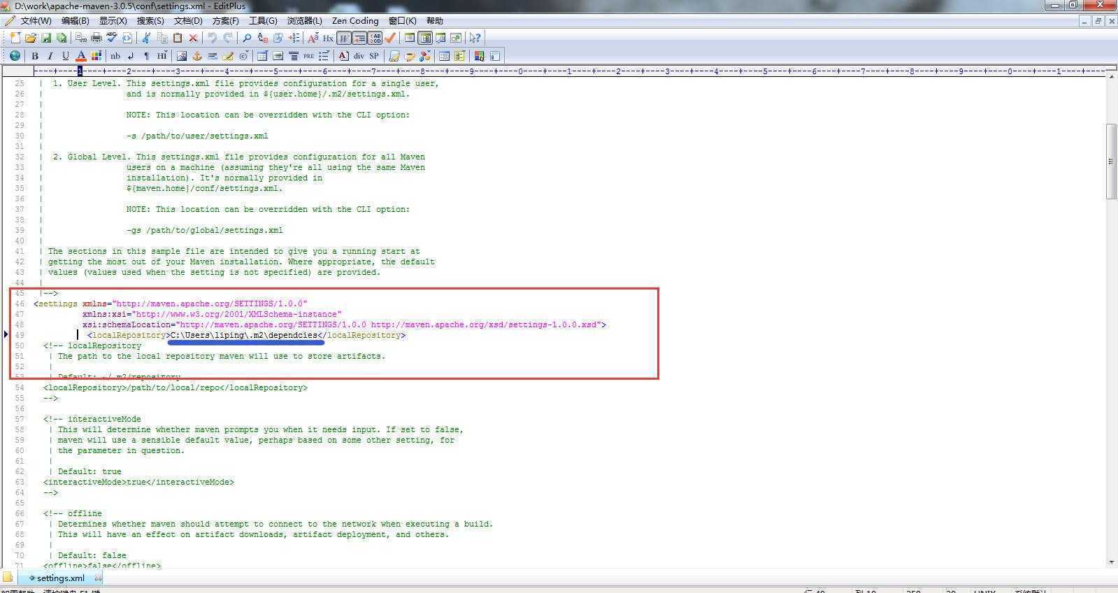Click the line number 46 in gutter
The height and width of the screenshot is (593, 1118).
point(19,303)
